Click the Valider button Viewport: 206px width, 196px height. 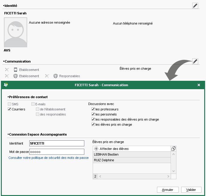coord(191,190)
